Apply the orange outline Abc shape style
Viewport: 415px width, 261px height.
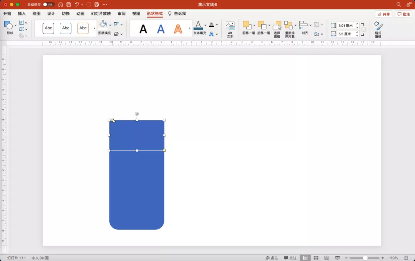pyautogui.click(x=83, y=28)
